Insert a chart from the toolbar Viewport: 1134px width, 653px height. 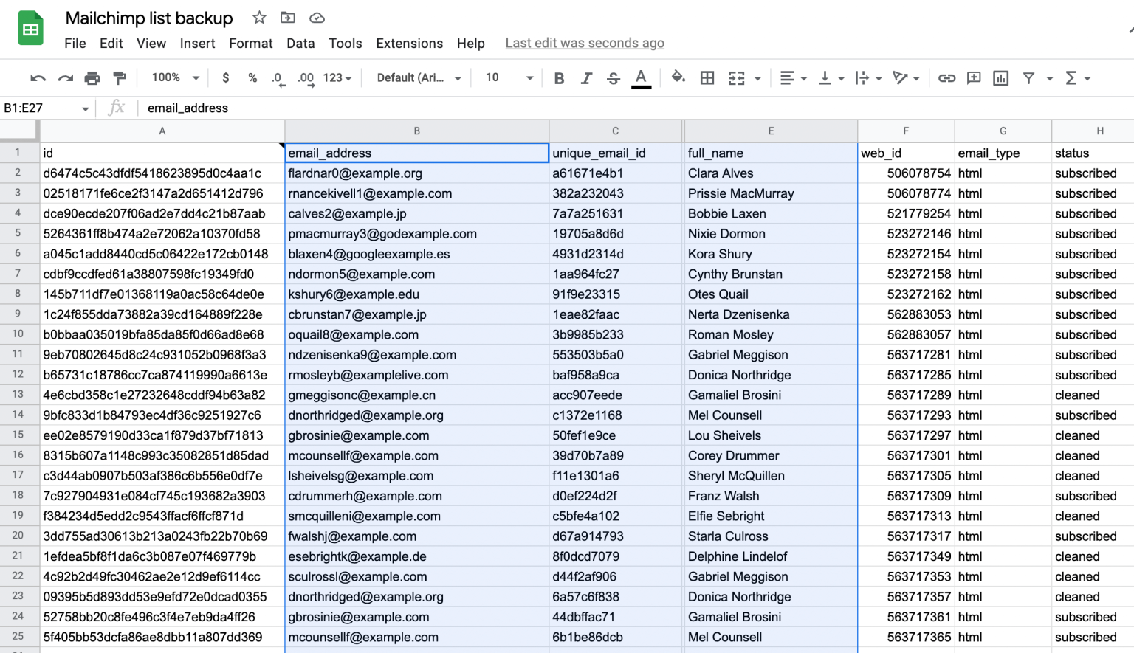pyautogui.click(x=1000, y=77)
